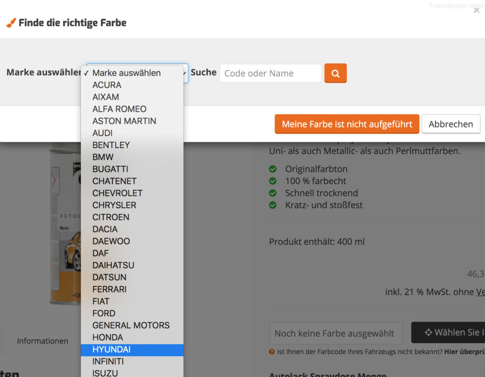The image size is (485, 377).
Task: Open the 'Hier überprüfen' color code link
Action: (x=465, y=351)
